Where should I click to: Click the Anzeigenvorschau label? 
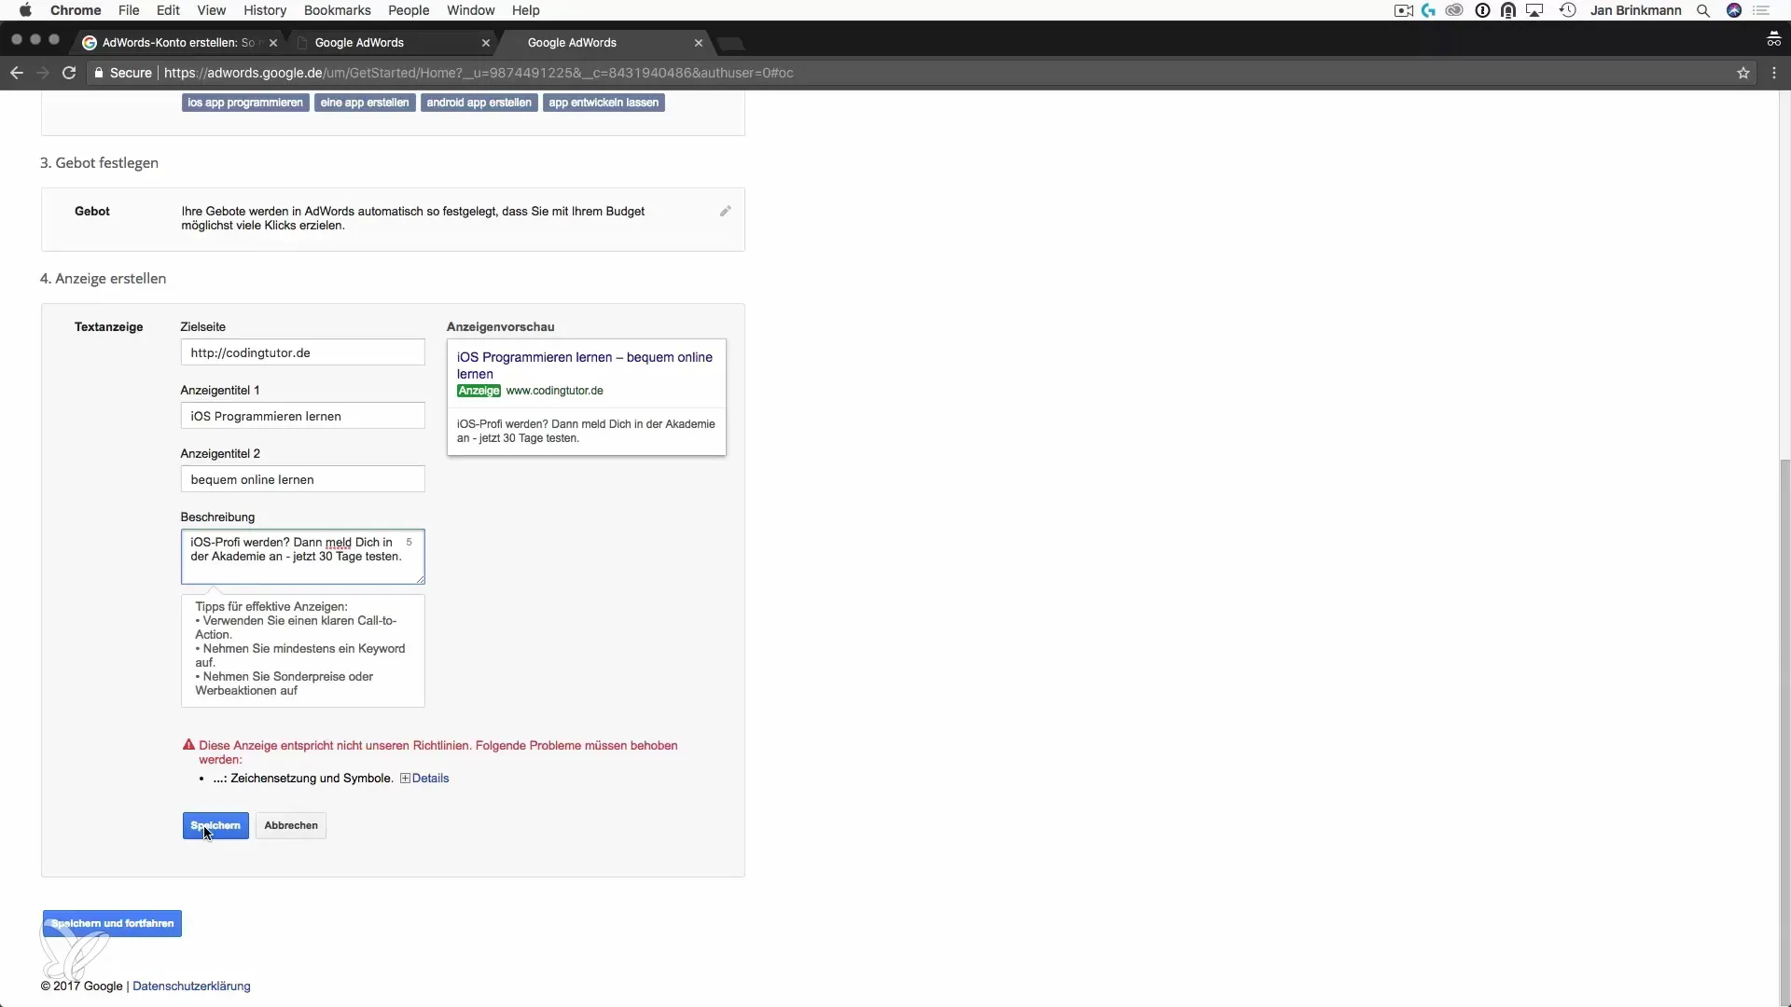tap(500, 327)
